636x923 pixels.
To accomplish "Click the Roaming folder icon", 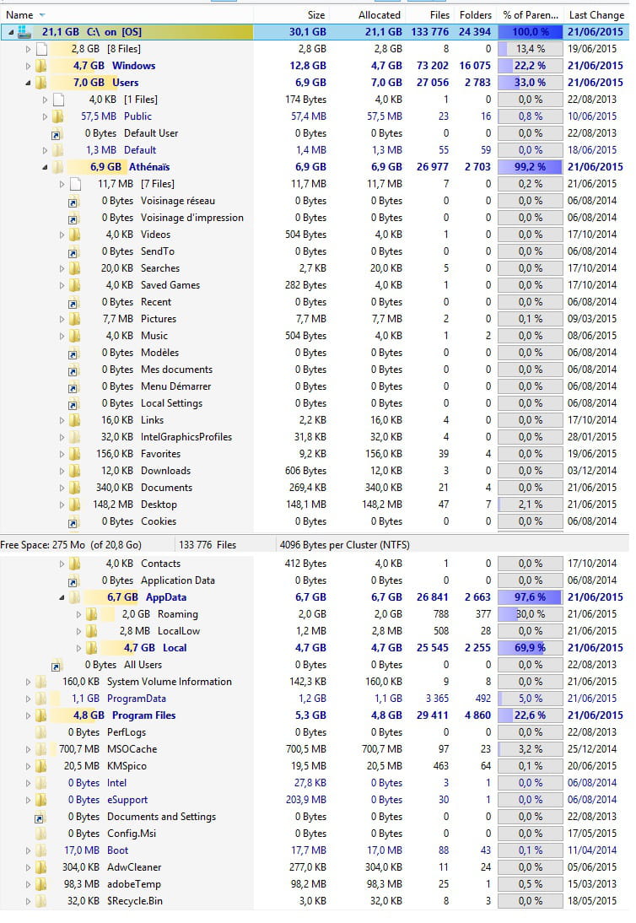I will click(x=91, y=614).
